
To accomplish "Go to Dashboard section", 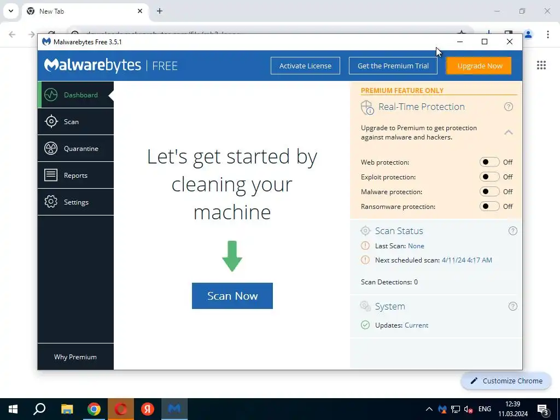I will click(75, 95).
